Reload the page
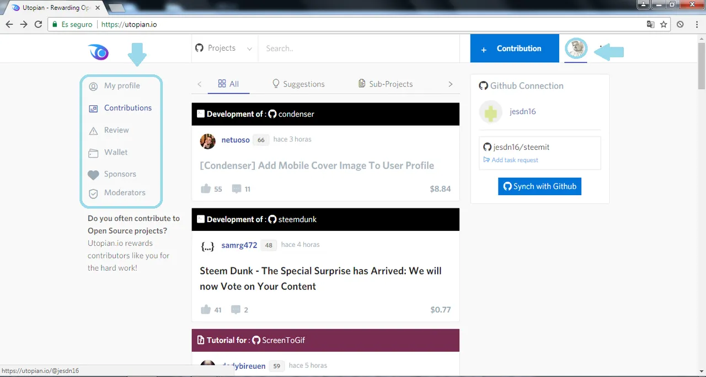This screenshot has width=706, height=377. 38,24
